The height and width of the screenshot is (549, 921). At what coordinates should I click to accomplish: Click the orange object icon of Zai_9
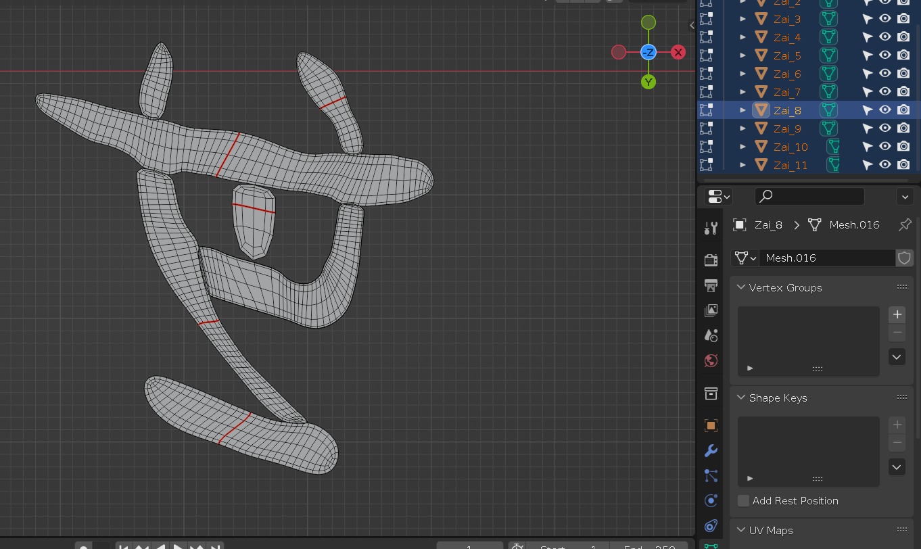pyautogui.click(x=761, y=128)
